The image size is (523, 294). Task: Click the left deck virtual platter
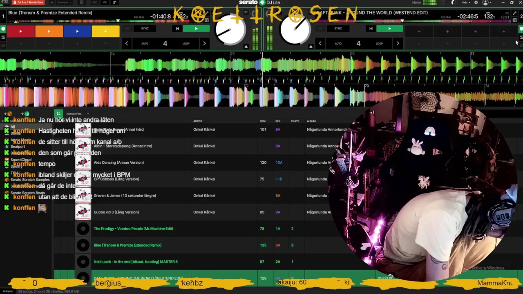click(x=230, y=30)
